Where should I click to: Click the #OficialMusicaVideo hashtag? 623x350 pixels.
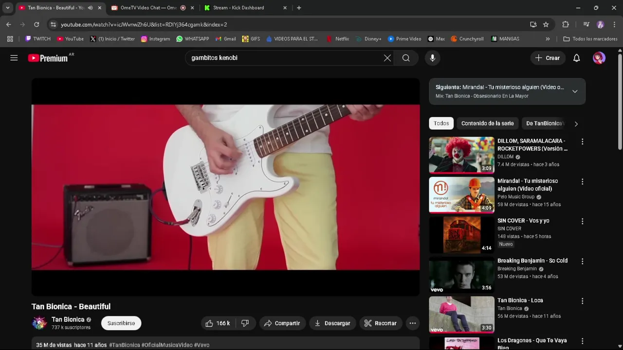coord(167,345)
